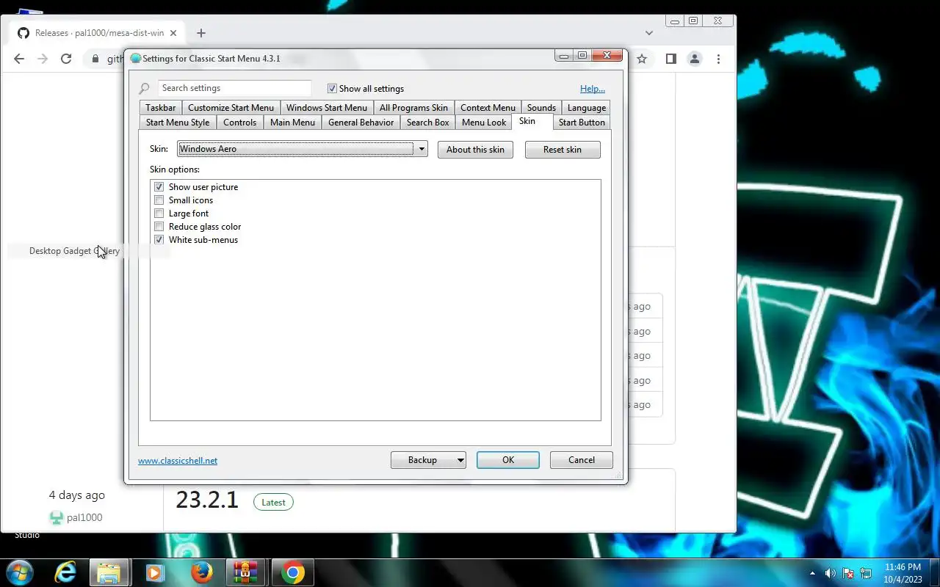Click the site lock icon in the address bar
Viewport: 940px width, 587px height.
pos(95,59)
